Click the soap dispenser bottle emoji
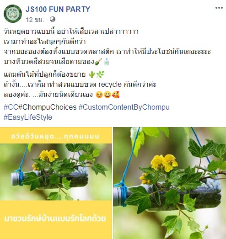 [107, 62]
